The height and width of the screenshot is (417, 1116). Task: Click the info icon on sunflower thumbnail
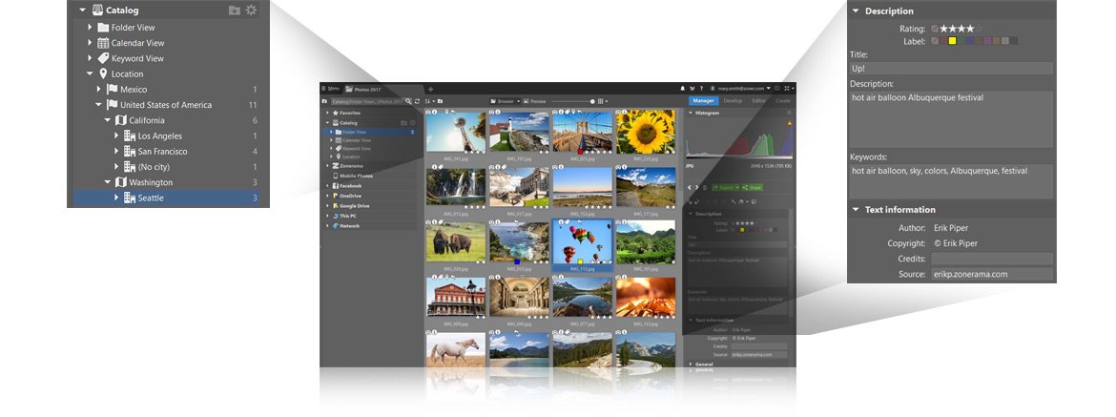624,112
